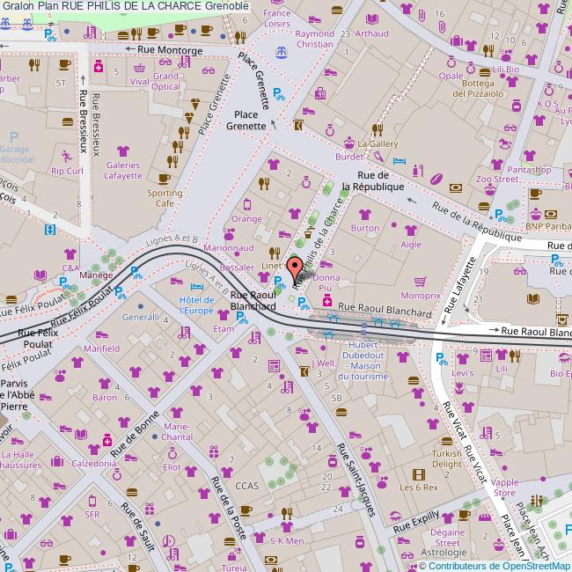Click the red location marker pin

(x=295, y=267)
